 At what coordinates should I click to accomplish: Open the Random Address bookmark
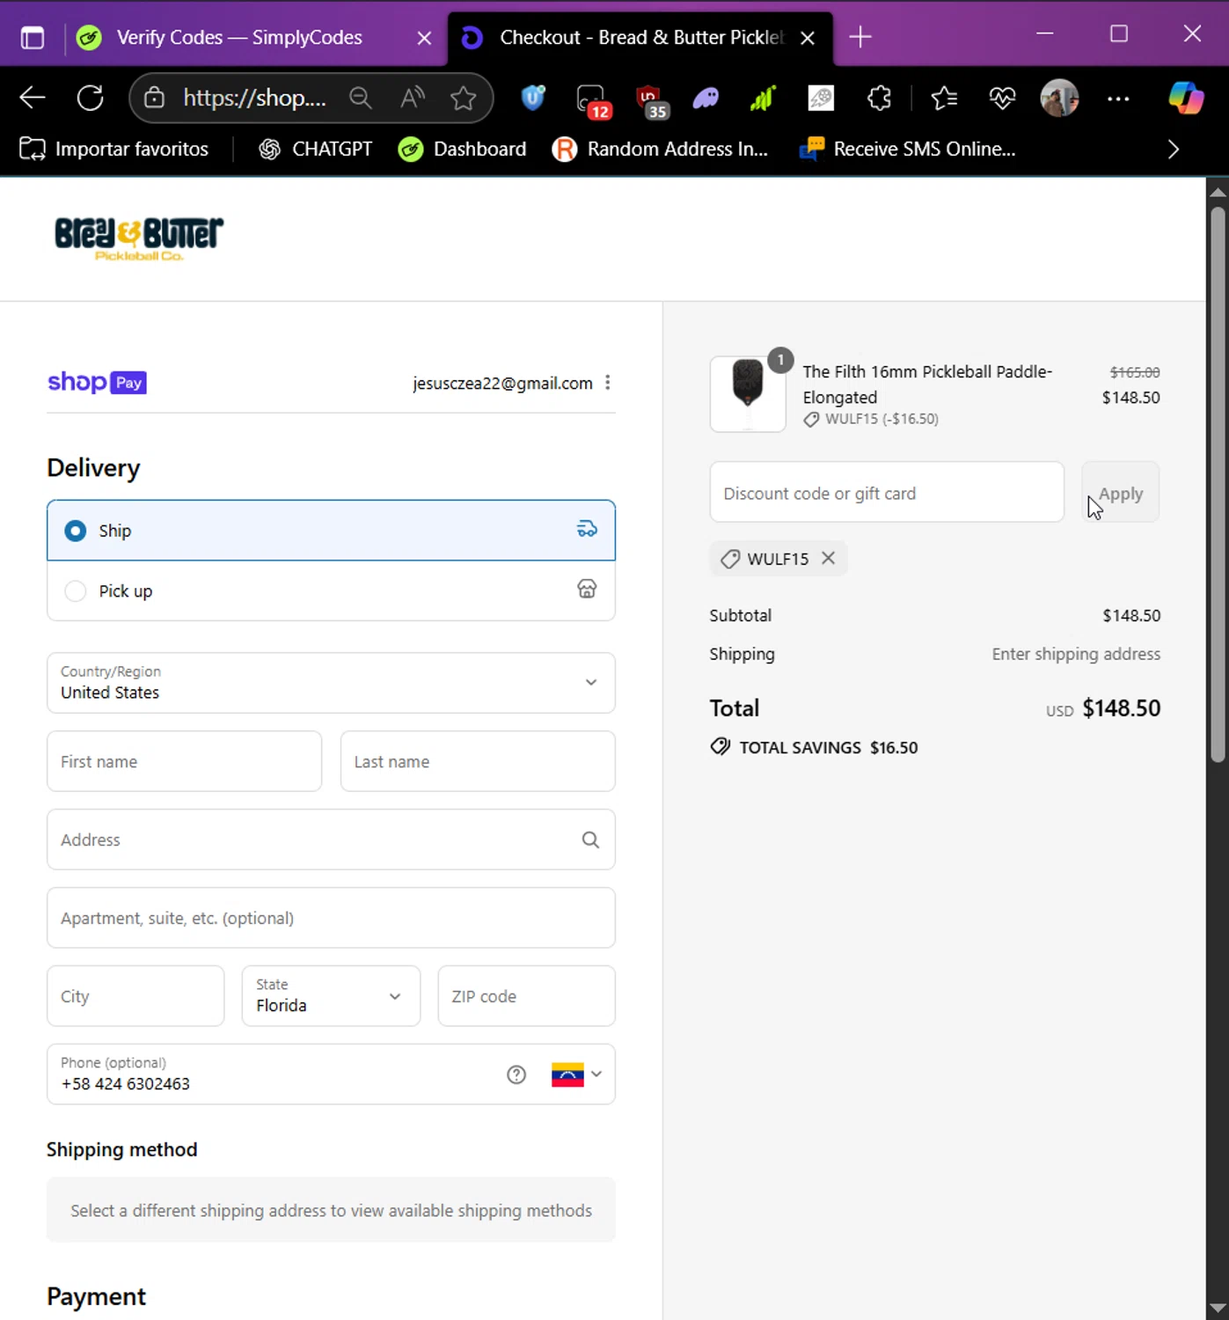(661, 150)
